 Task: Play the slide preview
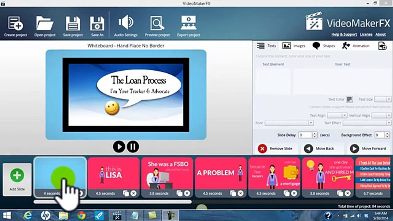pos(119,147)
